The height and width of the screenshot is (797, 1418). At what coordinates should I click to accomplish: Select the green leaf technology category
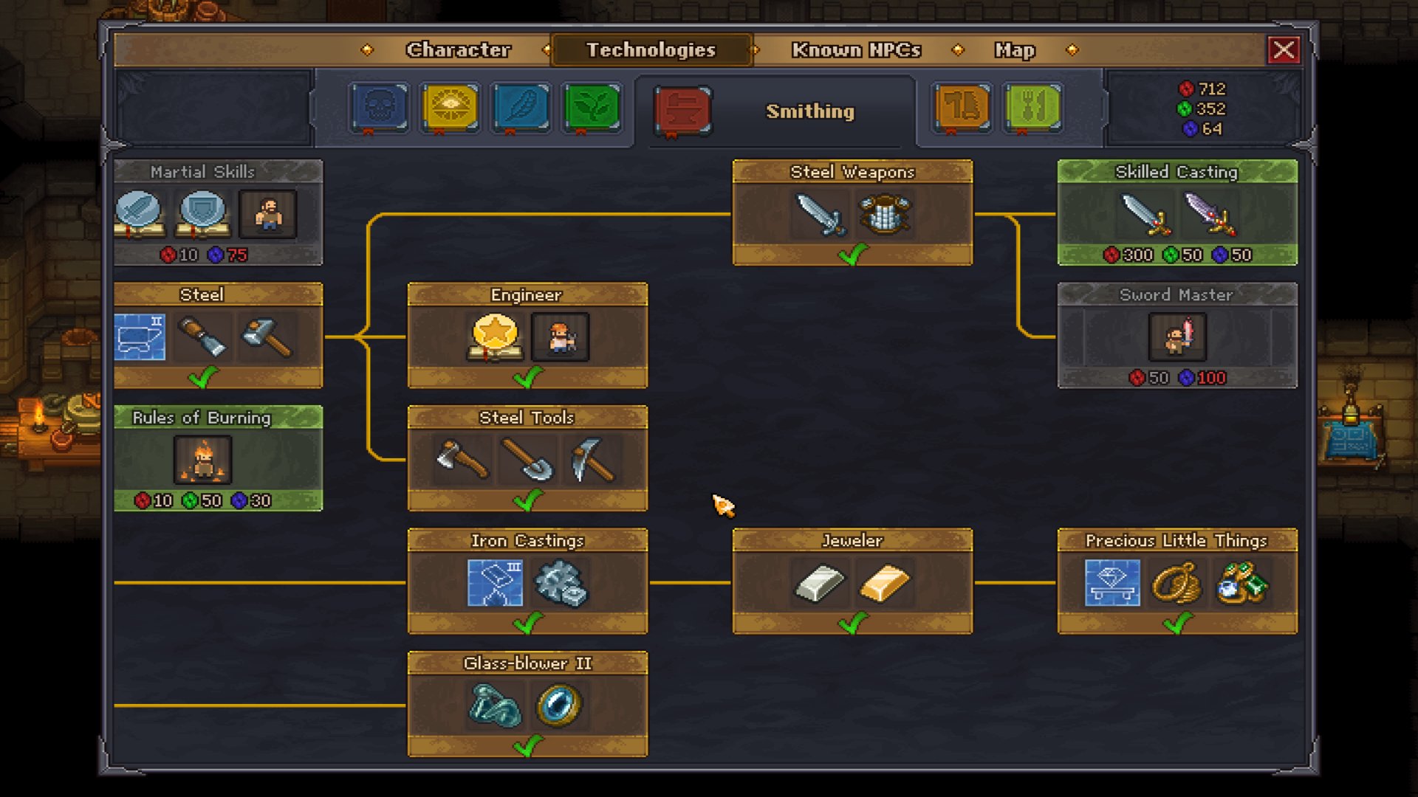pyautogui.click(x=592, y=108)
